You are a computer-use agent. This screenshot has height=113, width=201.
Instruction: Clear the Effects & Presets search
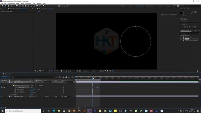pyautogui.click(x=199, y=33)
